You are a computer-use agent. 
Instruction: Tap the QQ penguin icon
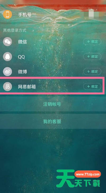click(7, 57)
